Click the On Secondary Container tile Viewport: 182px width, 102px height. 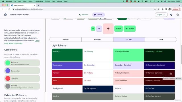click(159, 66)
